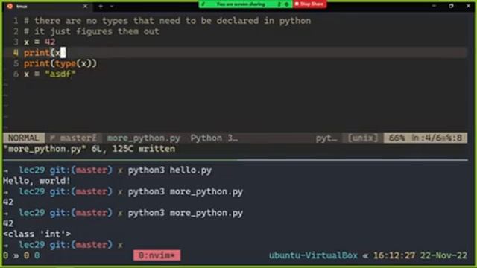
Task: Click the 'python3 hello.py' command
Action: coord(169,170)
